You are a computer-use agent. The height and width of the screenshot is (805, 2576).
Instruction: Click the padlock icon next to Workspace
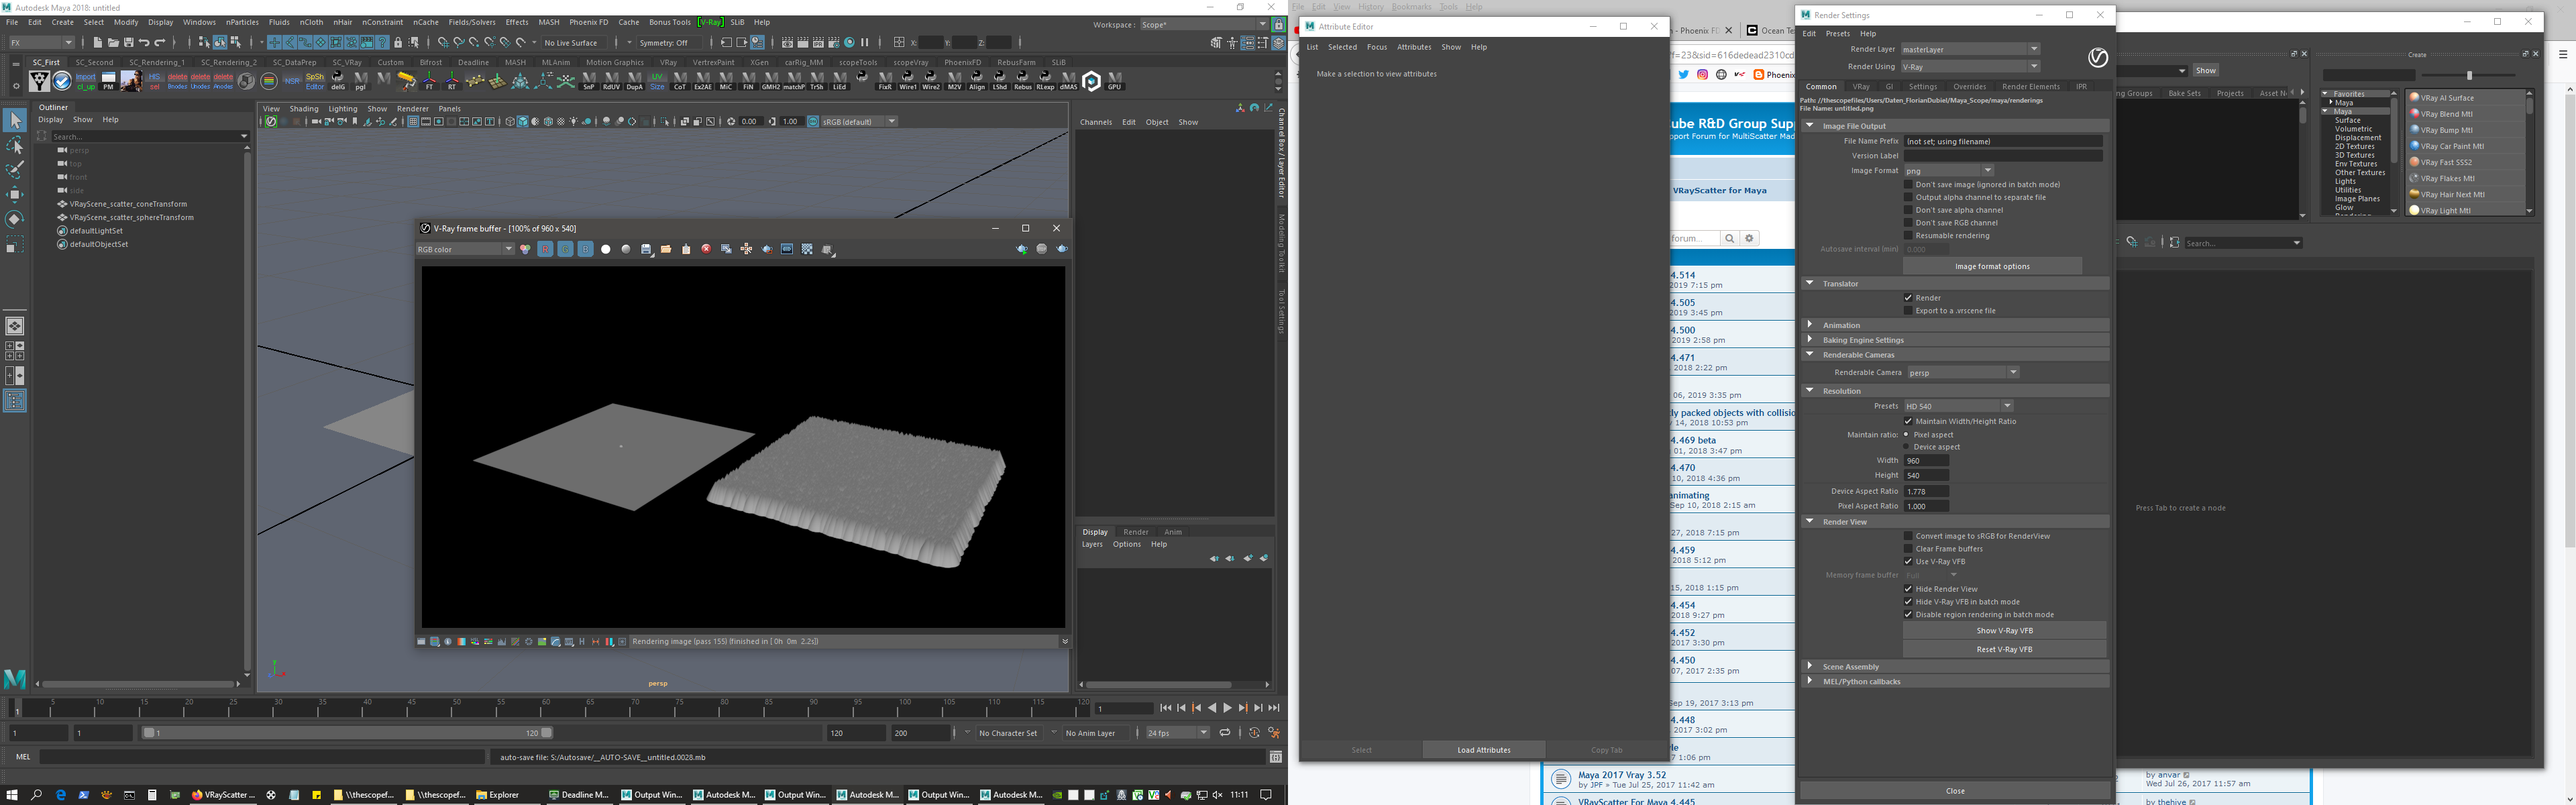pos(1278,24)
